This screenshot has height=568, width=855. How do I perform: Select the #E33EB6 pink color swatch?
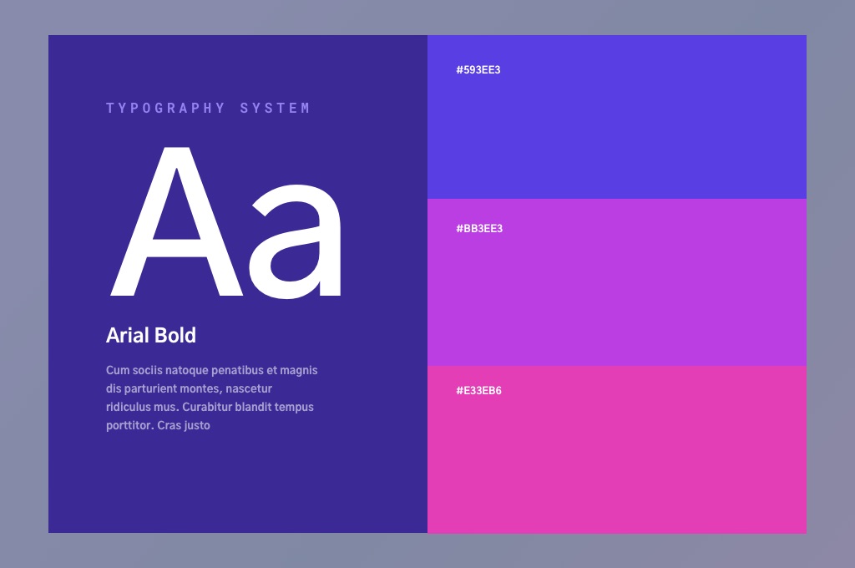pos(617,449)
